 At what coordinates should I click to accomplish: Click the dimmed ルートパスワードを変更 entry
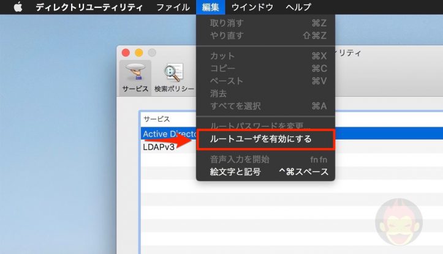click(x=265, y=126)
